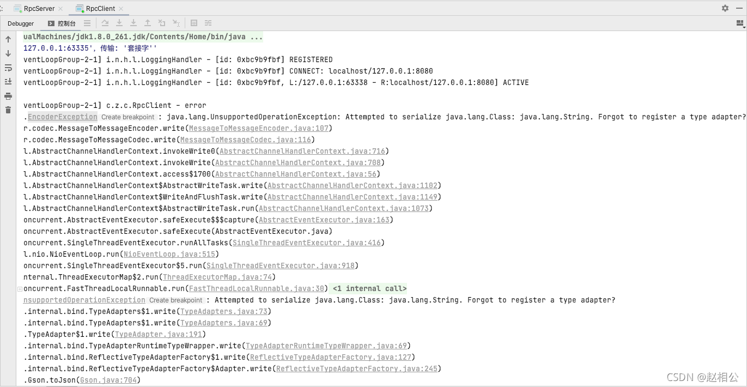Close the RpcServer tab
This screenshot has height=387, width=747.
(x=60, y=9)
